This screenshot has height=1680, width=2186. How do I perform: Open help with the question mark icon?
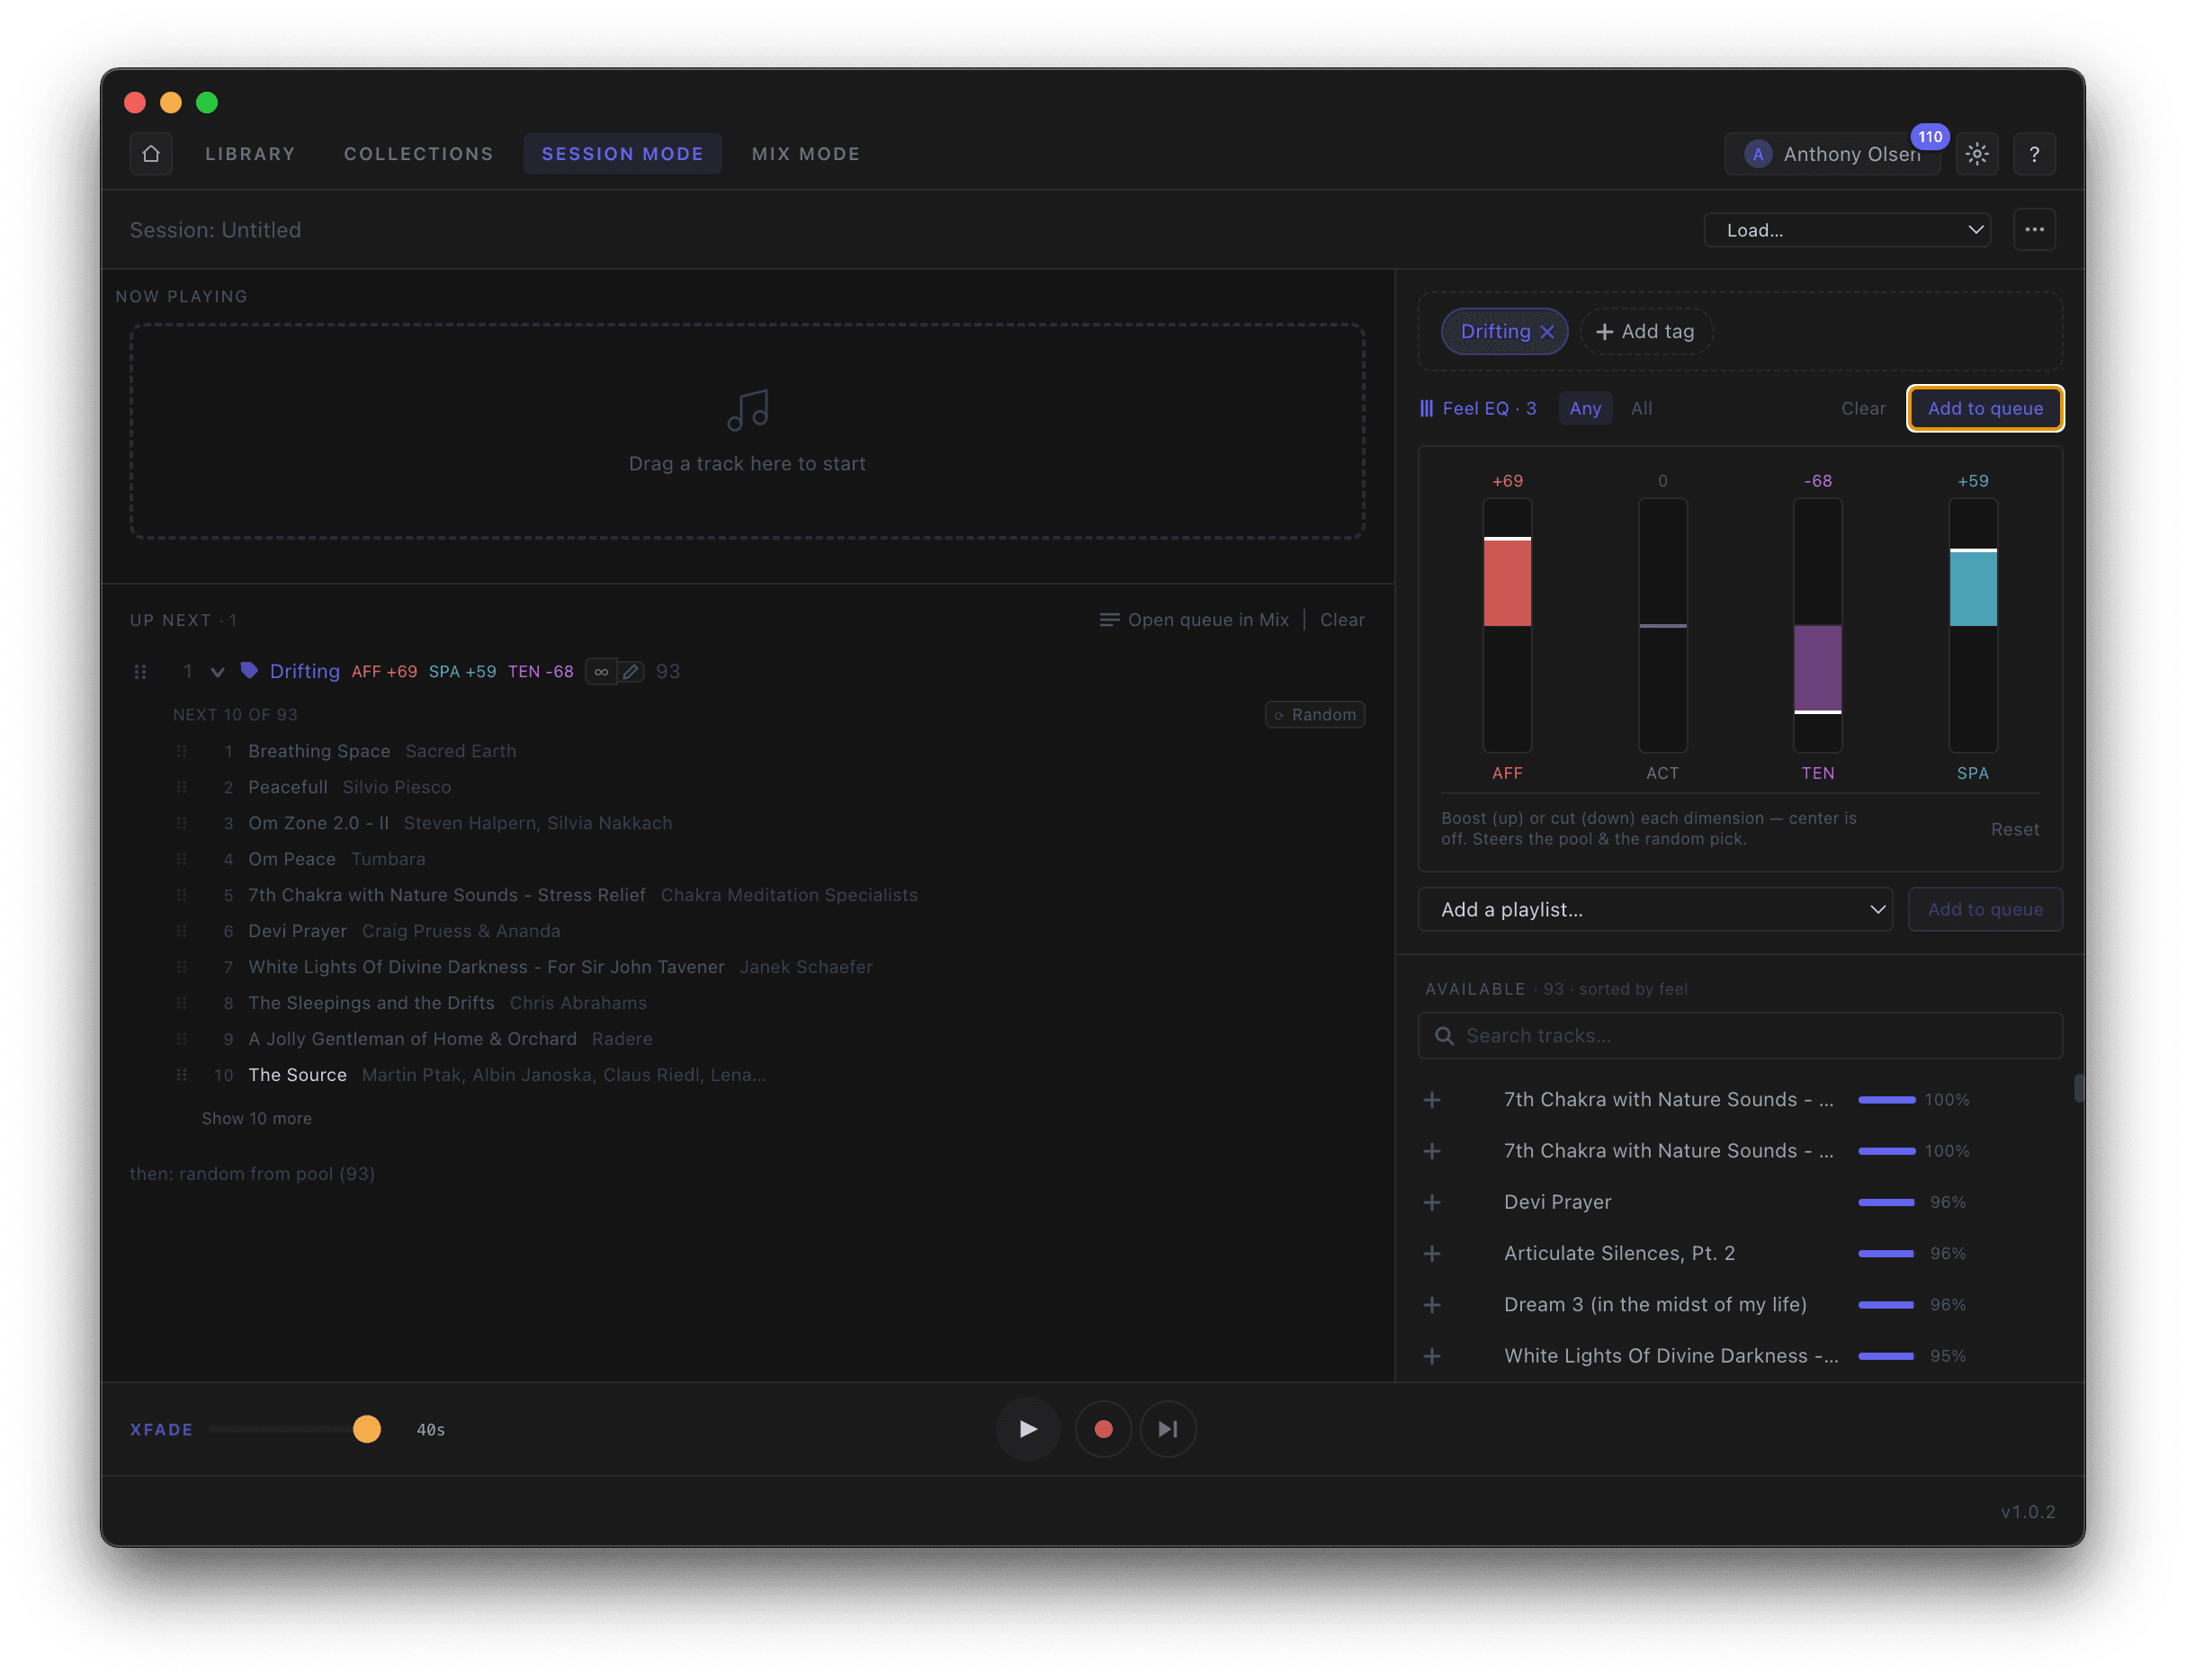click(2033, 154)
